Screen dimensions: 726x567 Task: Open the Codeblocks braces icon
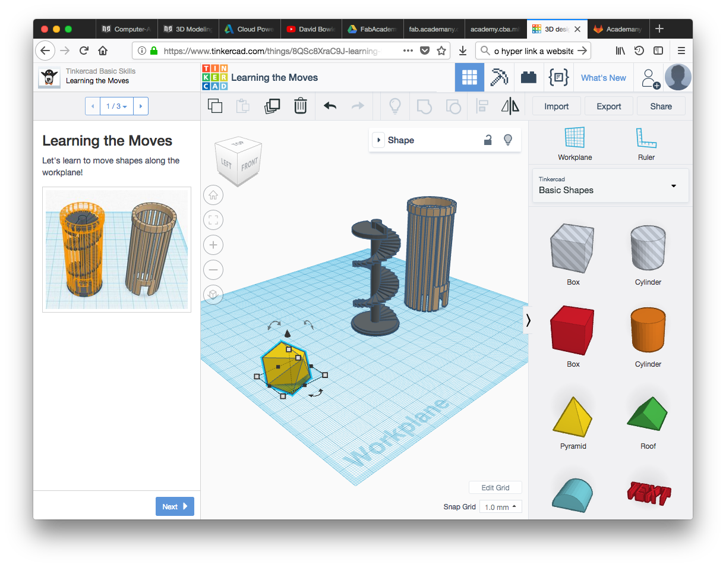tap(558, 77)
